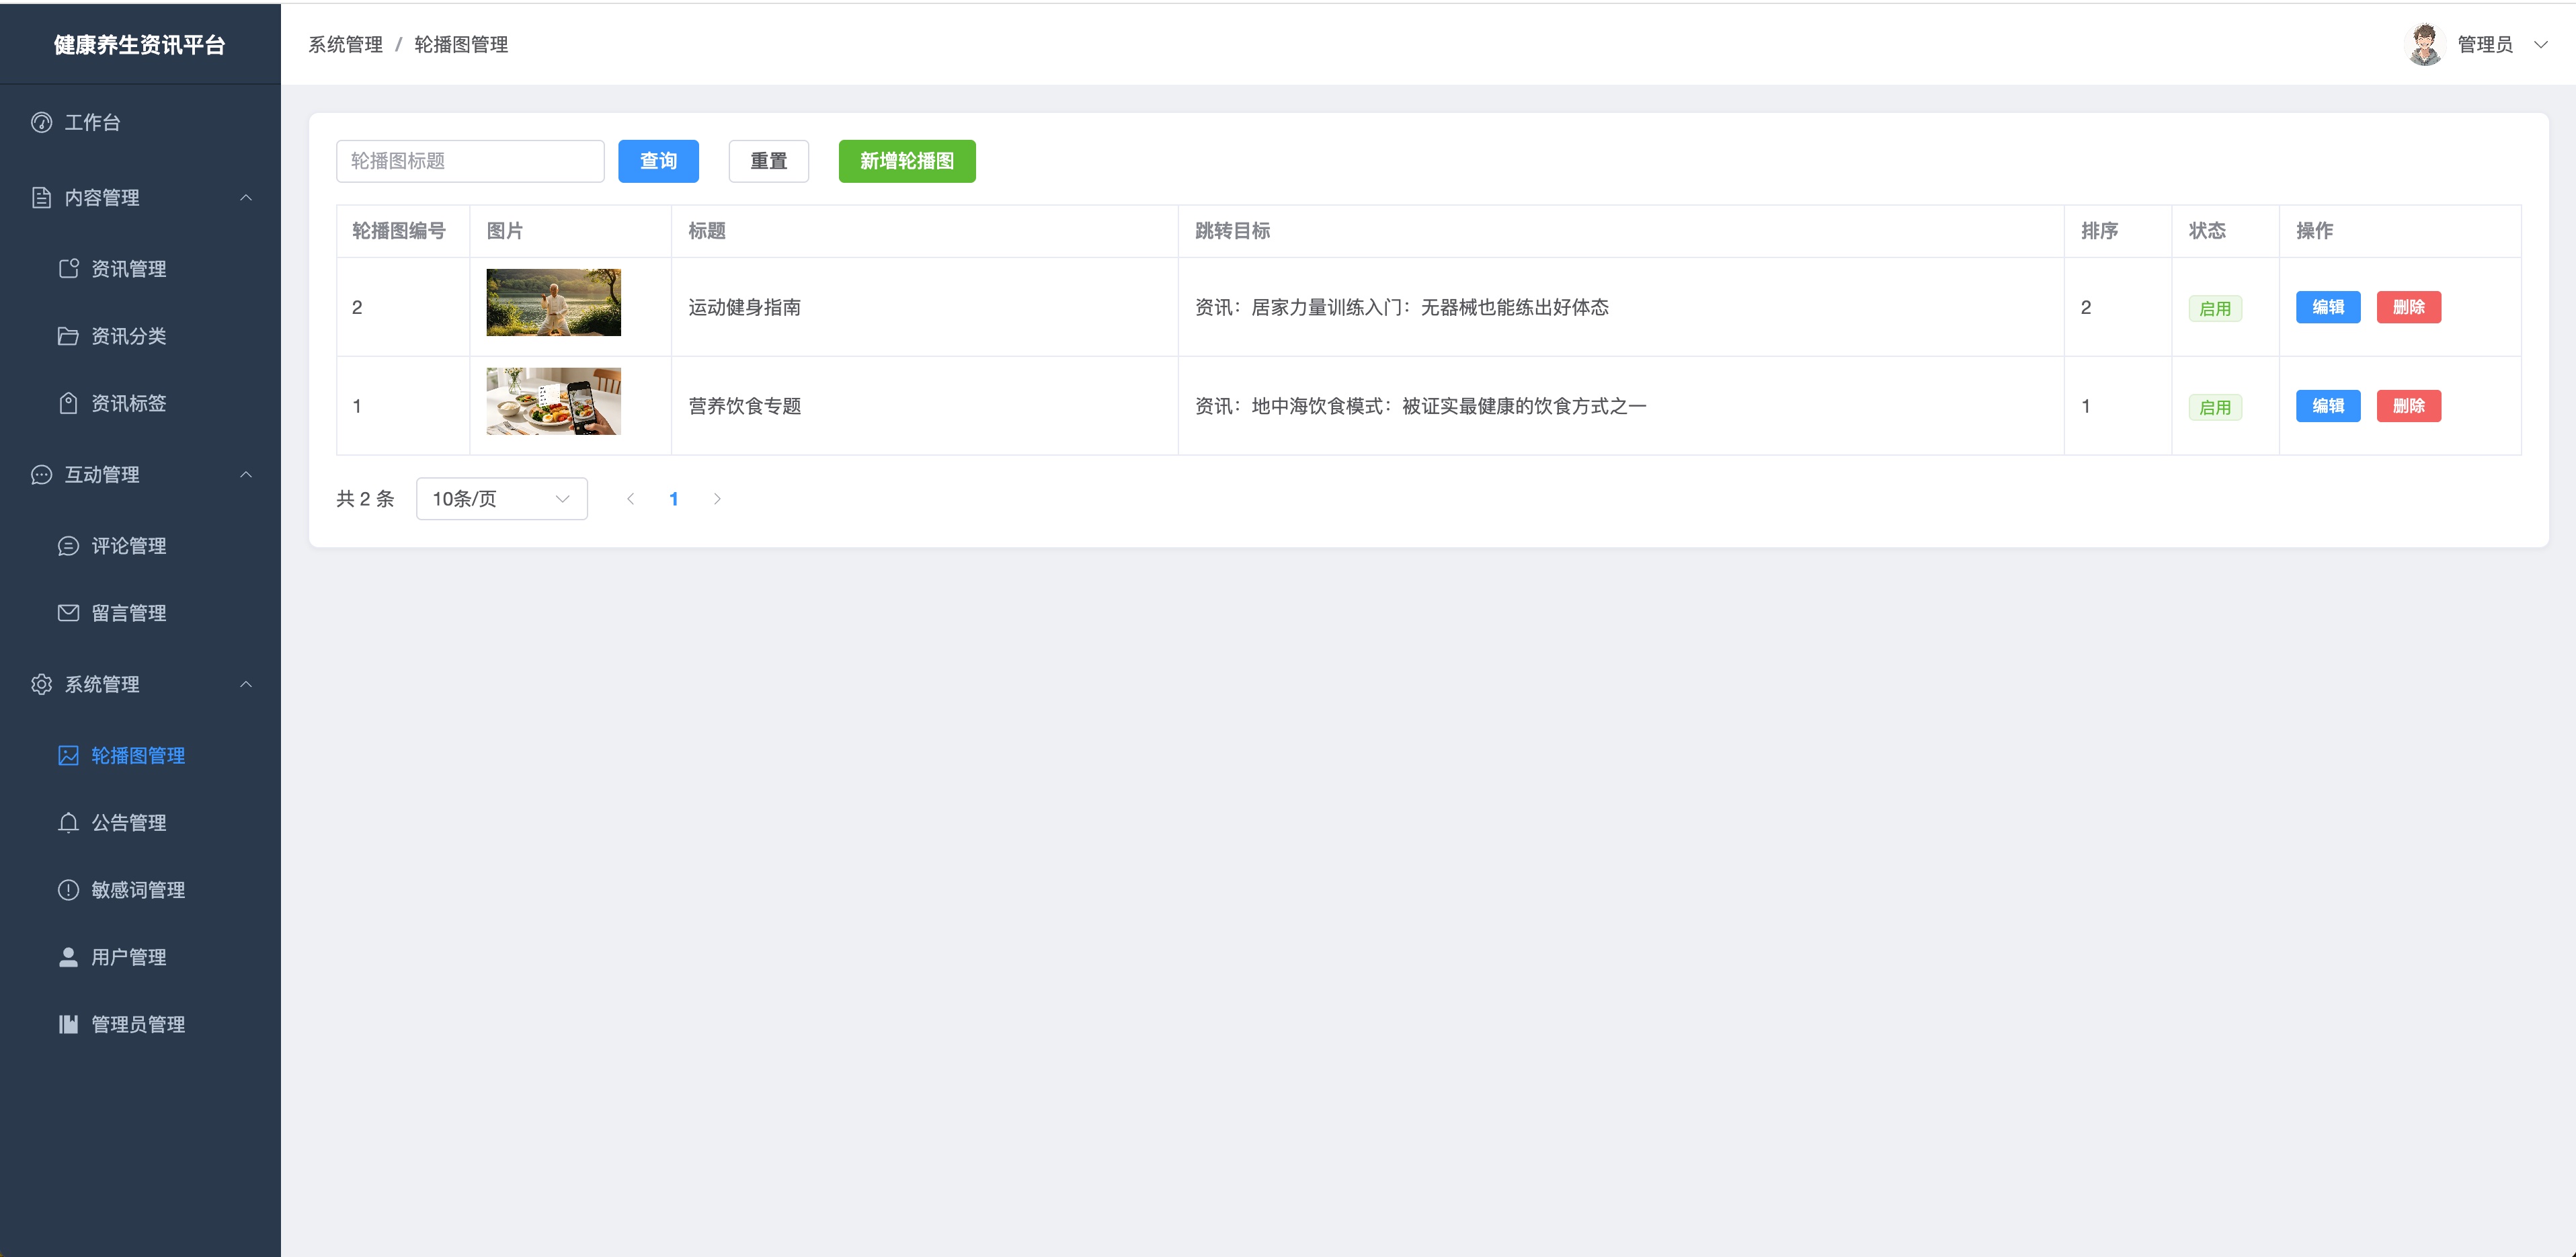Click the 营养饮食专题 title cell
The image size is (2576, 1257).
925,406
